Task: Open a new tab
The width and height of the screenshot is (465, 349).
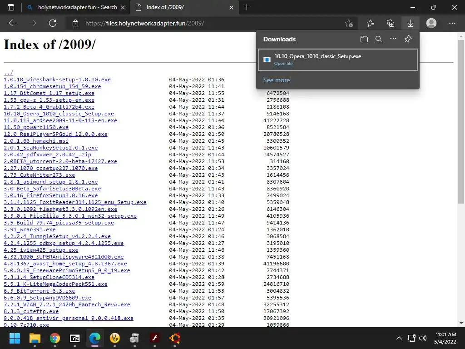Action: [x=247, y=7]
